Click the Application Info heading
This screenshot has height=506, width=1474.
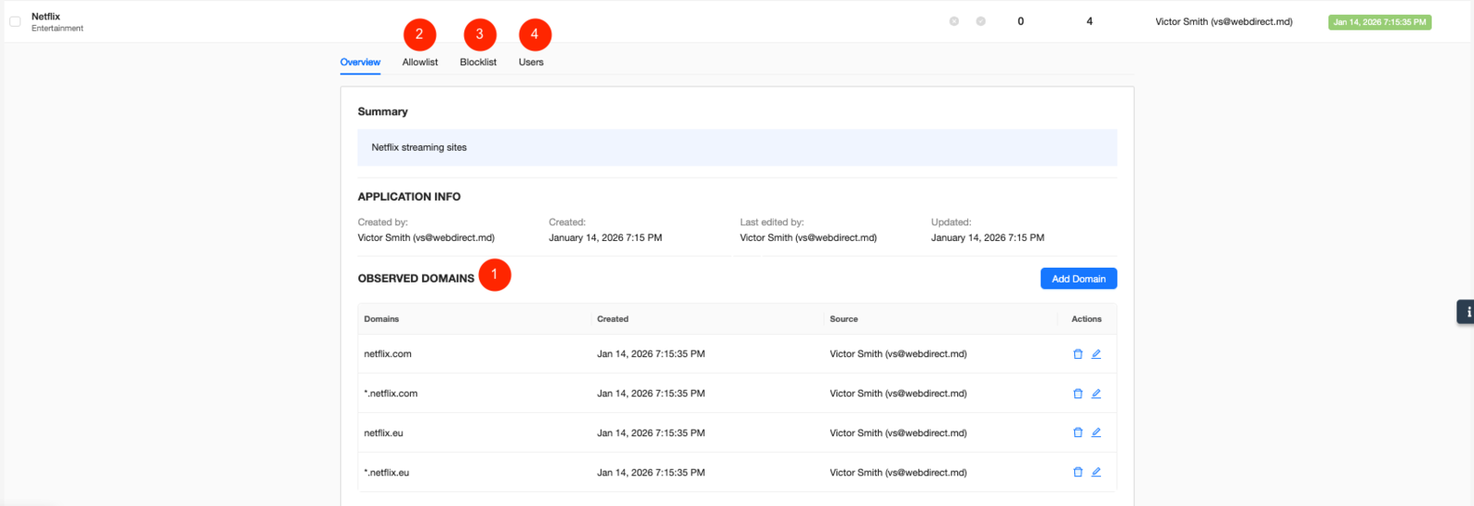point(409,197)
